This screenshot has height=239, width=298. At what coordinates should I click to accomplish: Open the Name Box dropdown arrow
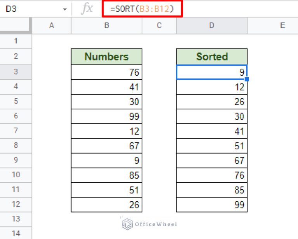coord(64,9)
